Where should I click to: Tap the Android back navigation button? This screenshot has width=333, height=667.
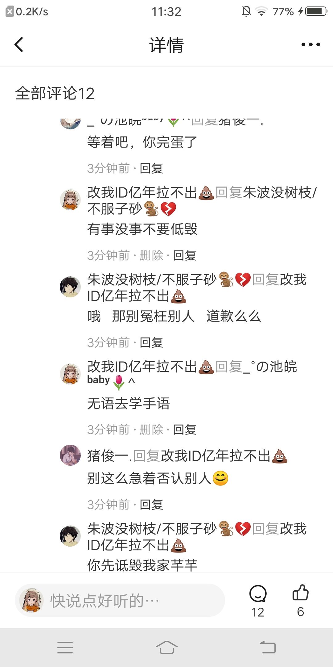pos(268,647)
